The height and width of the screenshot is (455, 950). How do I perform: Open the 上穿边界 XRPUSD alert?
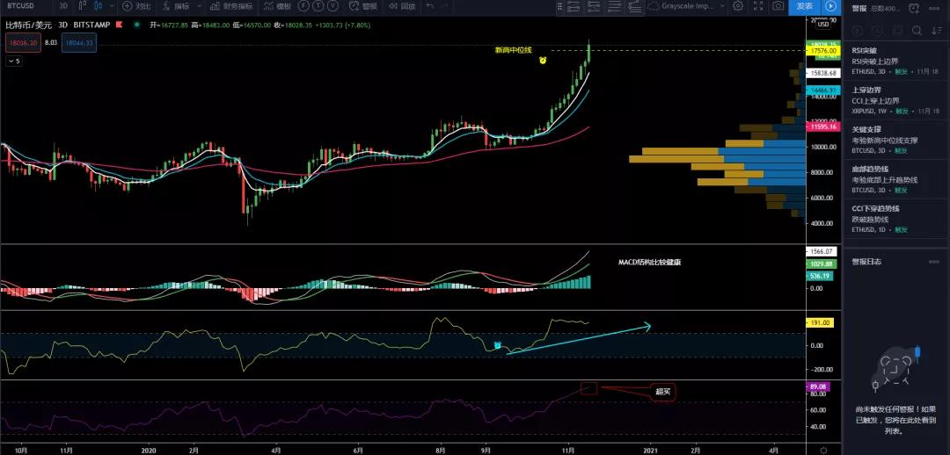[x=896, y=100]
